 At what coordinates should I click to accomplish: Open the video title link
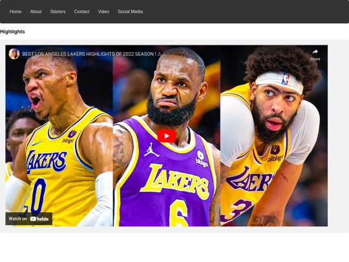pyautogui.click(x=92, y=54)
